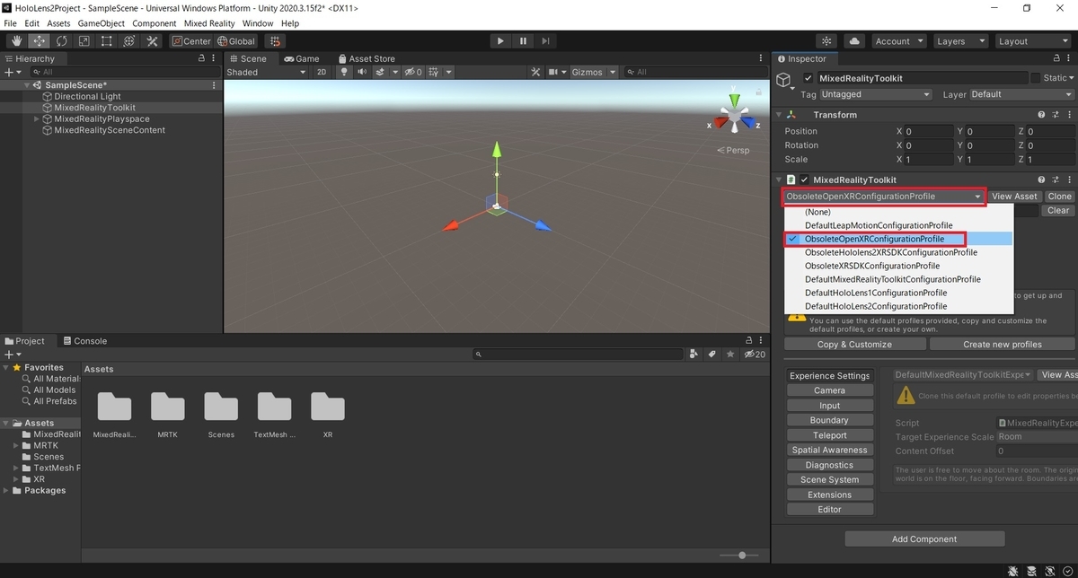
Task: Pause the game with Pause button
Action: [x=523, y=41]
